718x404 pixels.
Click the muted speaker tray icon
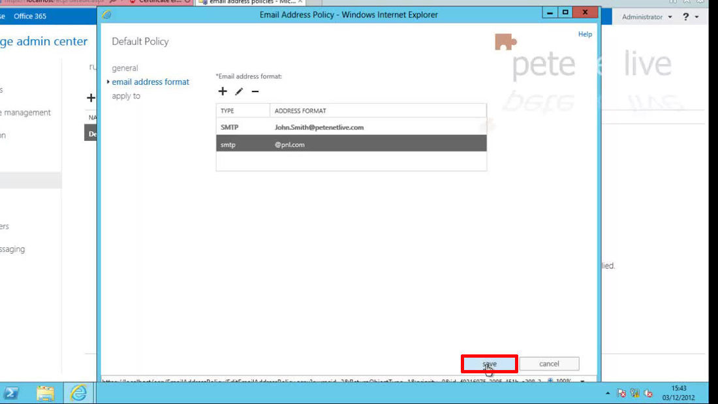tap(648, 393)
